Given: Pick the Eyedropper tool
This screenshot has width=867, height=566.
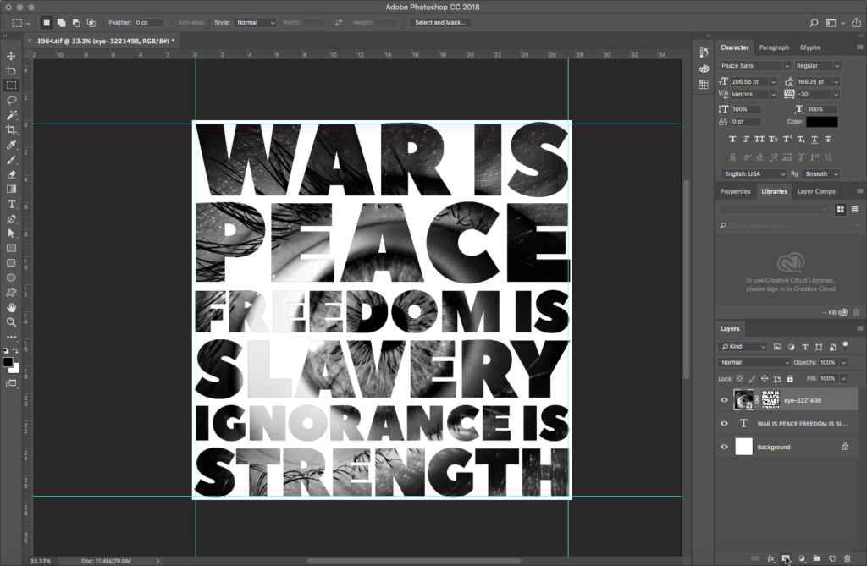Looking at the screenshot, I should click(12, 144).
